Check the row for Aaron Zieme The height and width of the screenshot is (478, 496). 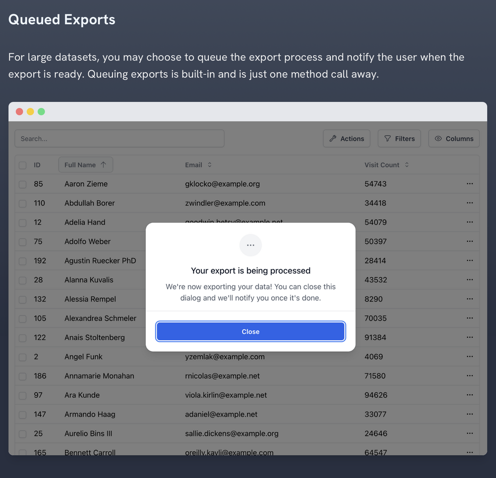click(22, 184)
